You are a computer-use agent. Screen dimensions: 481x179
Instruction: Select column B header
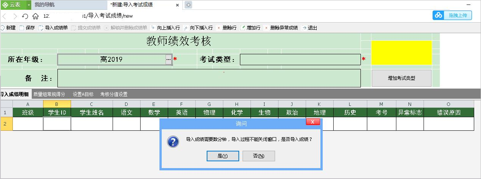(x=57, y=104)
